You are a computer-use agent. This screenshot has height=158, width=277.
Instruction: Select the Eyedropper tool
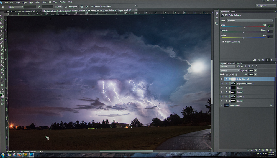2,35
